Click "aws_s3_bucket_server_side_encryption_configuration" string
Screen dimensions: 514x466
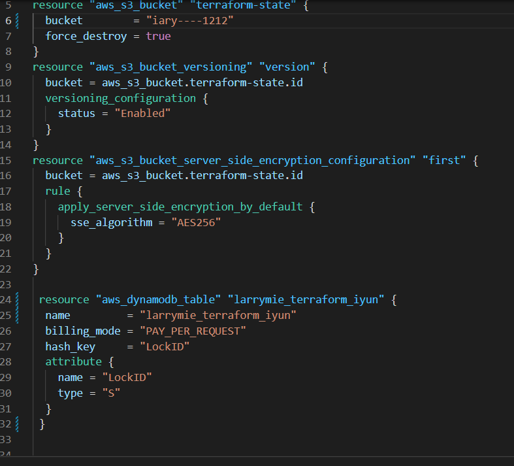tap(252, 160)
